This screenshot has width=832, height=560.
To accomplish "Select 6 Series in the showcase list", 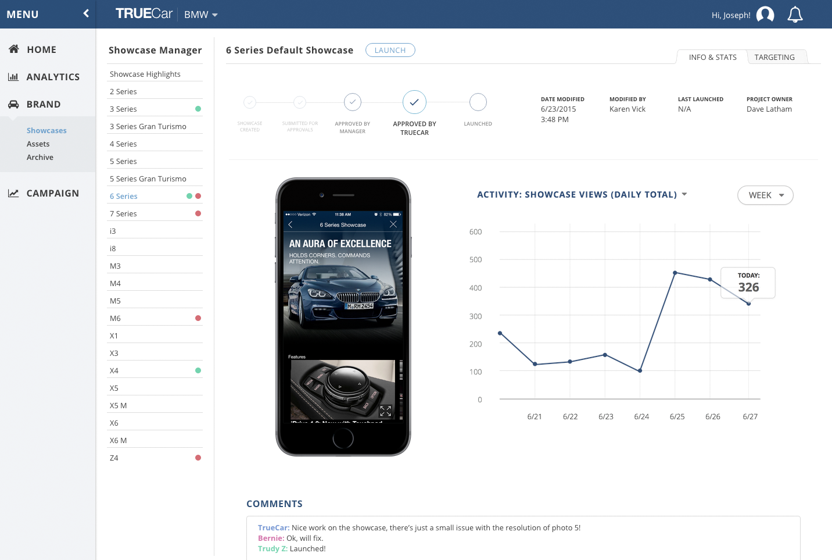I will coord(156,196).
